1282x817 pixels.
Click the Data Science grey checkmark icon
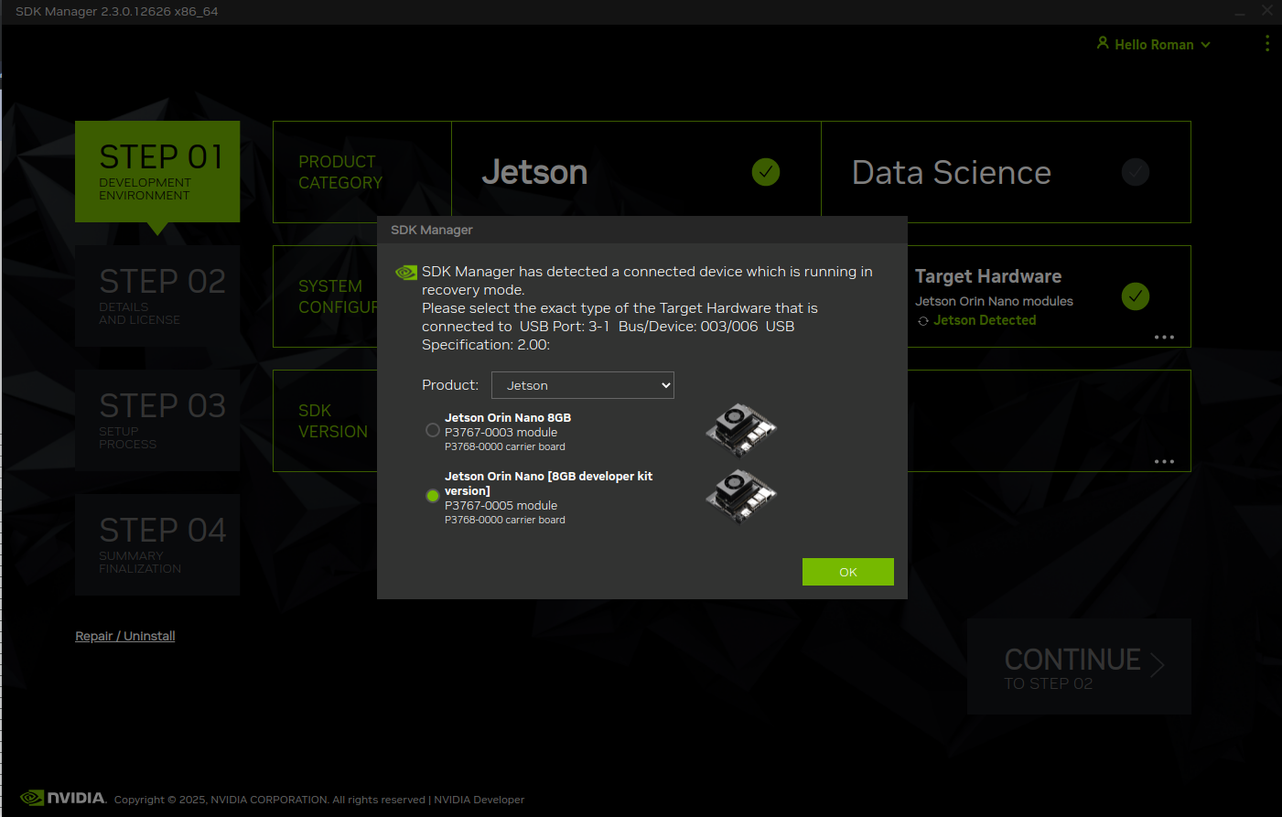point(1135,172)
